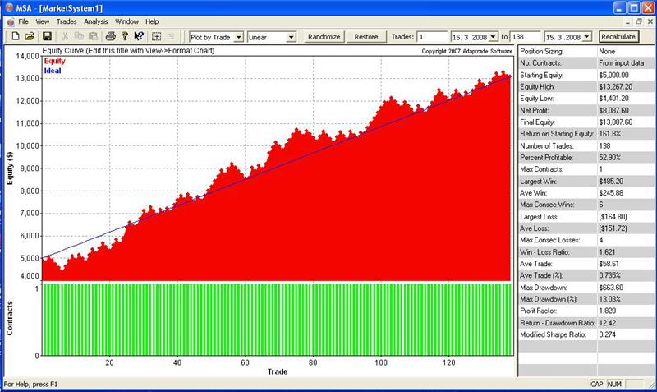Click the Equity Curve chart title
Viewport: 657px width, 392px height.
tap(128, 51)
